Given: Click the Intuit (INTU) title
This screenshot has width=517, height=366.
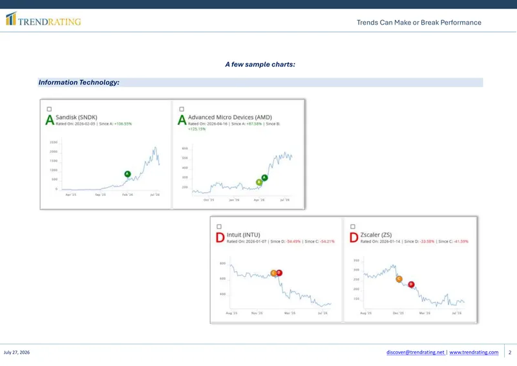Looking at the screenshot, I should (244, 235).
